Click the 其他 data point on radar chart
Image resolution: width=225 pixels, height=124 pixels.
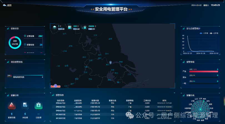coord(204,101)
